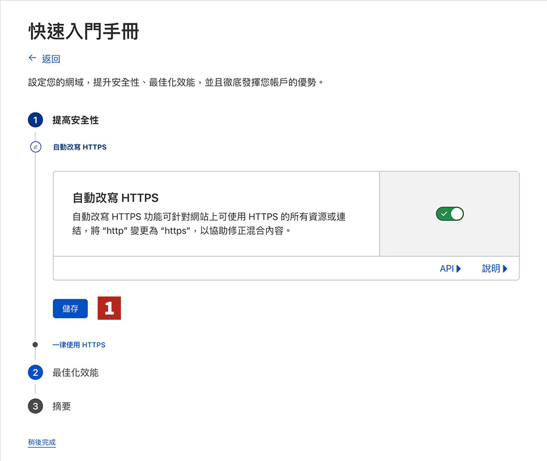Click the 儲存 save button
The height and width of the screenshot is (461, 547).
click(x=70, y=309)
